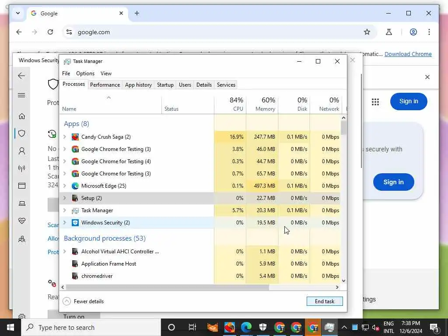Switch to the Details tab
Screen dimensions: 448x336
[204, 84]
